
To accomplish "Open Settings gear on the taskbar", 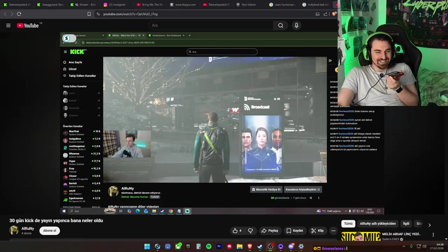I will pyautogui.click(x=301, y=246).
